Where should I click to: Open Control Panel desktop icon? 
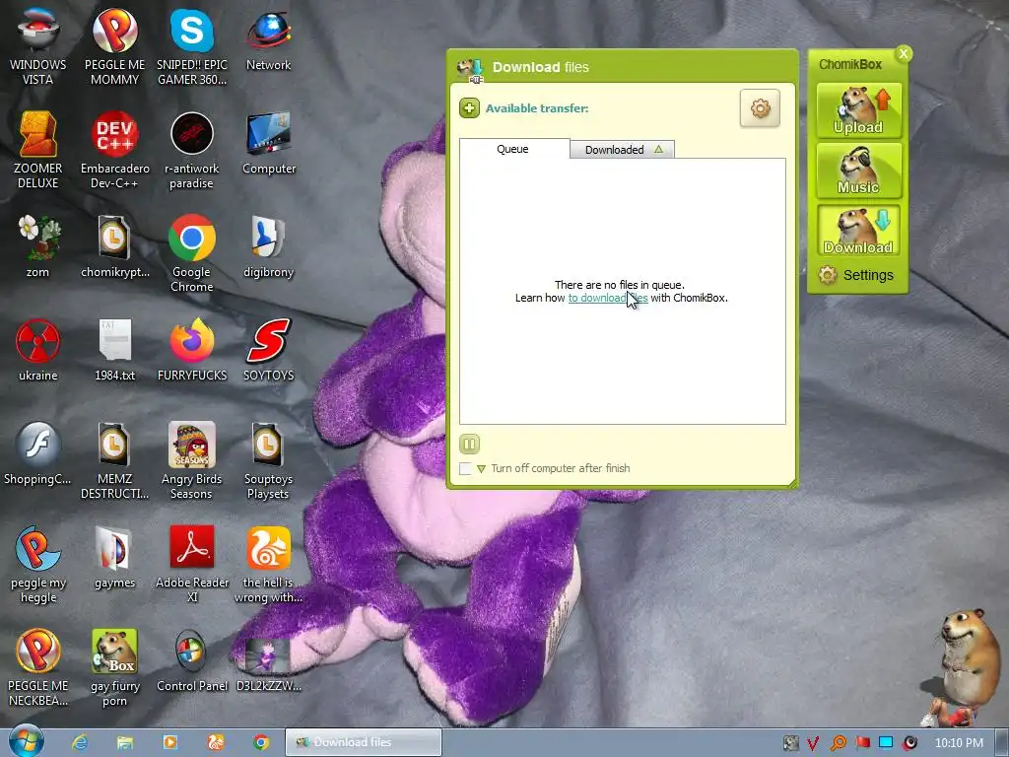tap(192, 660)
